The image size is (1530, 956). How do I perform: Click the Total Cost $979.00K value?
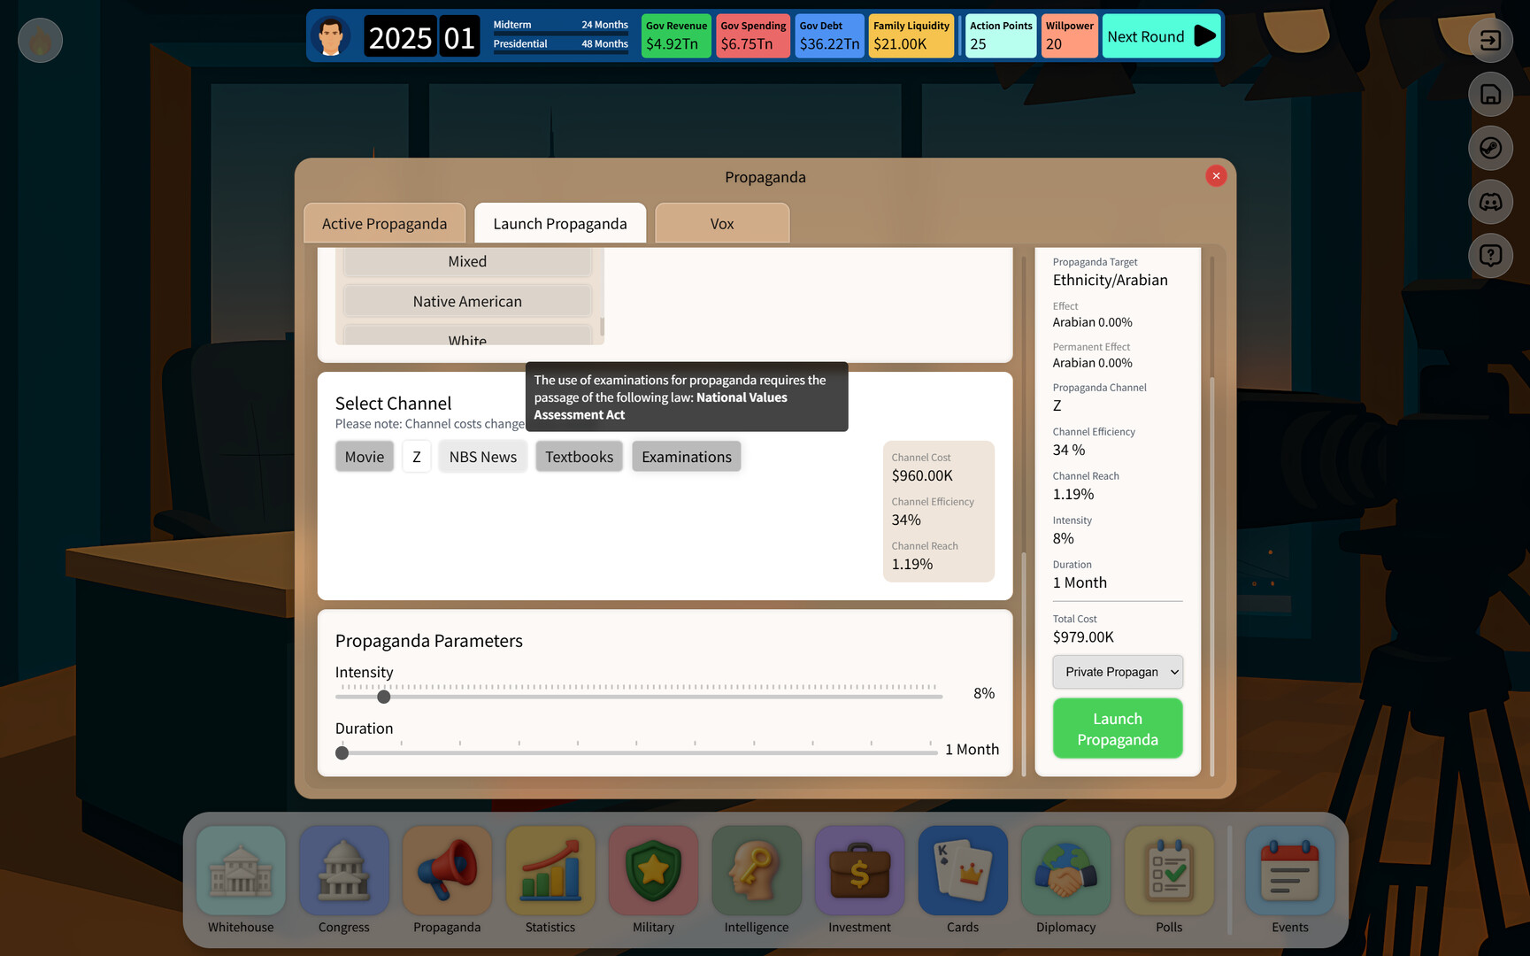pos(1083,637)
